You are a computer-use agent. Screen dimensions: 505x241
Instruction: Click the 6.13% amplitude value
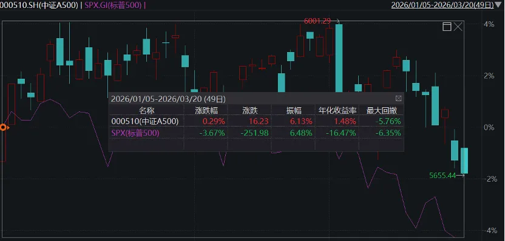302,121
